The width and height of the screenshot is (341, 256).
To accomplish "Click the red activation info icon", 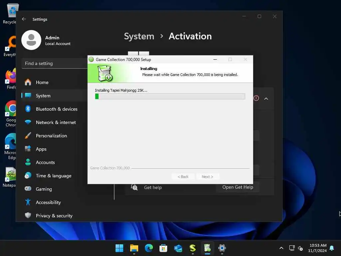I will click(256, 98).
